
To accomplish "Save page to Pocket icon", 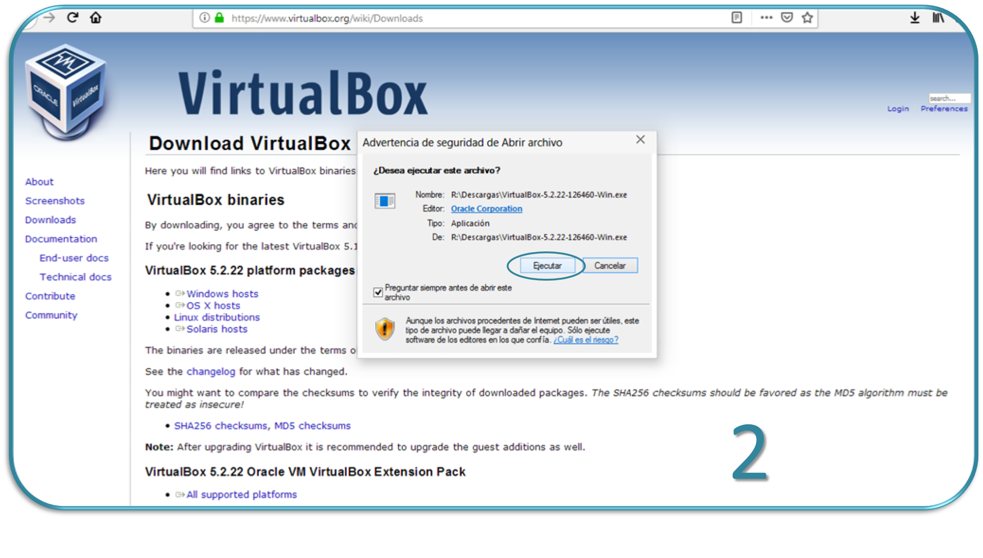I will click(787, 18).
